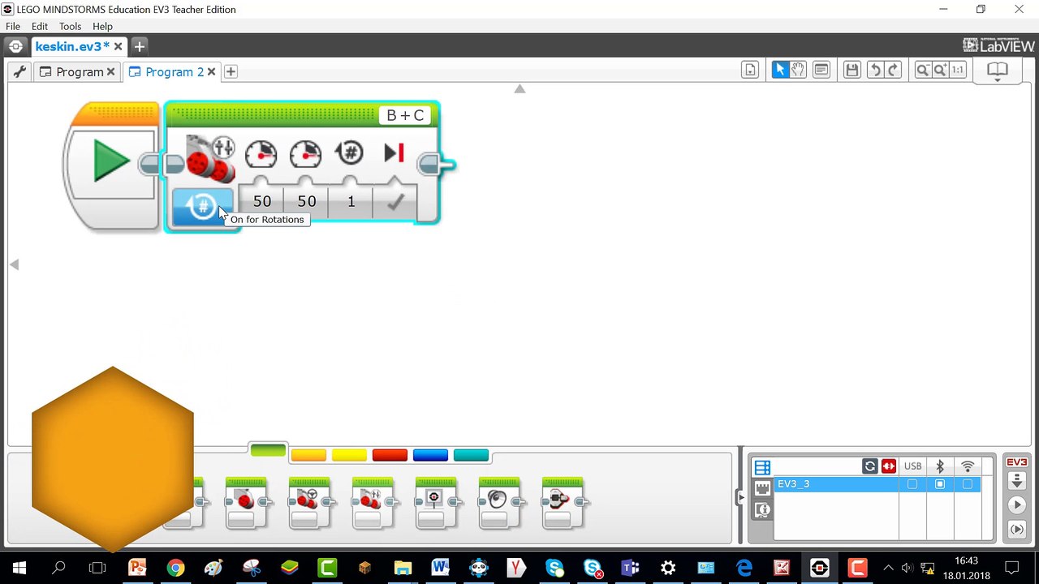Select the yellow Sensor blocks palette
The image size is (1039, 584).
[x=349, y=455]
